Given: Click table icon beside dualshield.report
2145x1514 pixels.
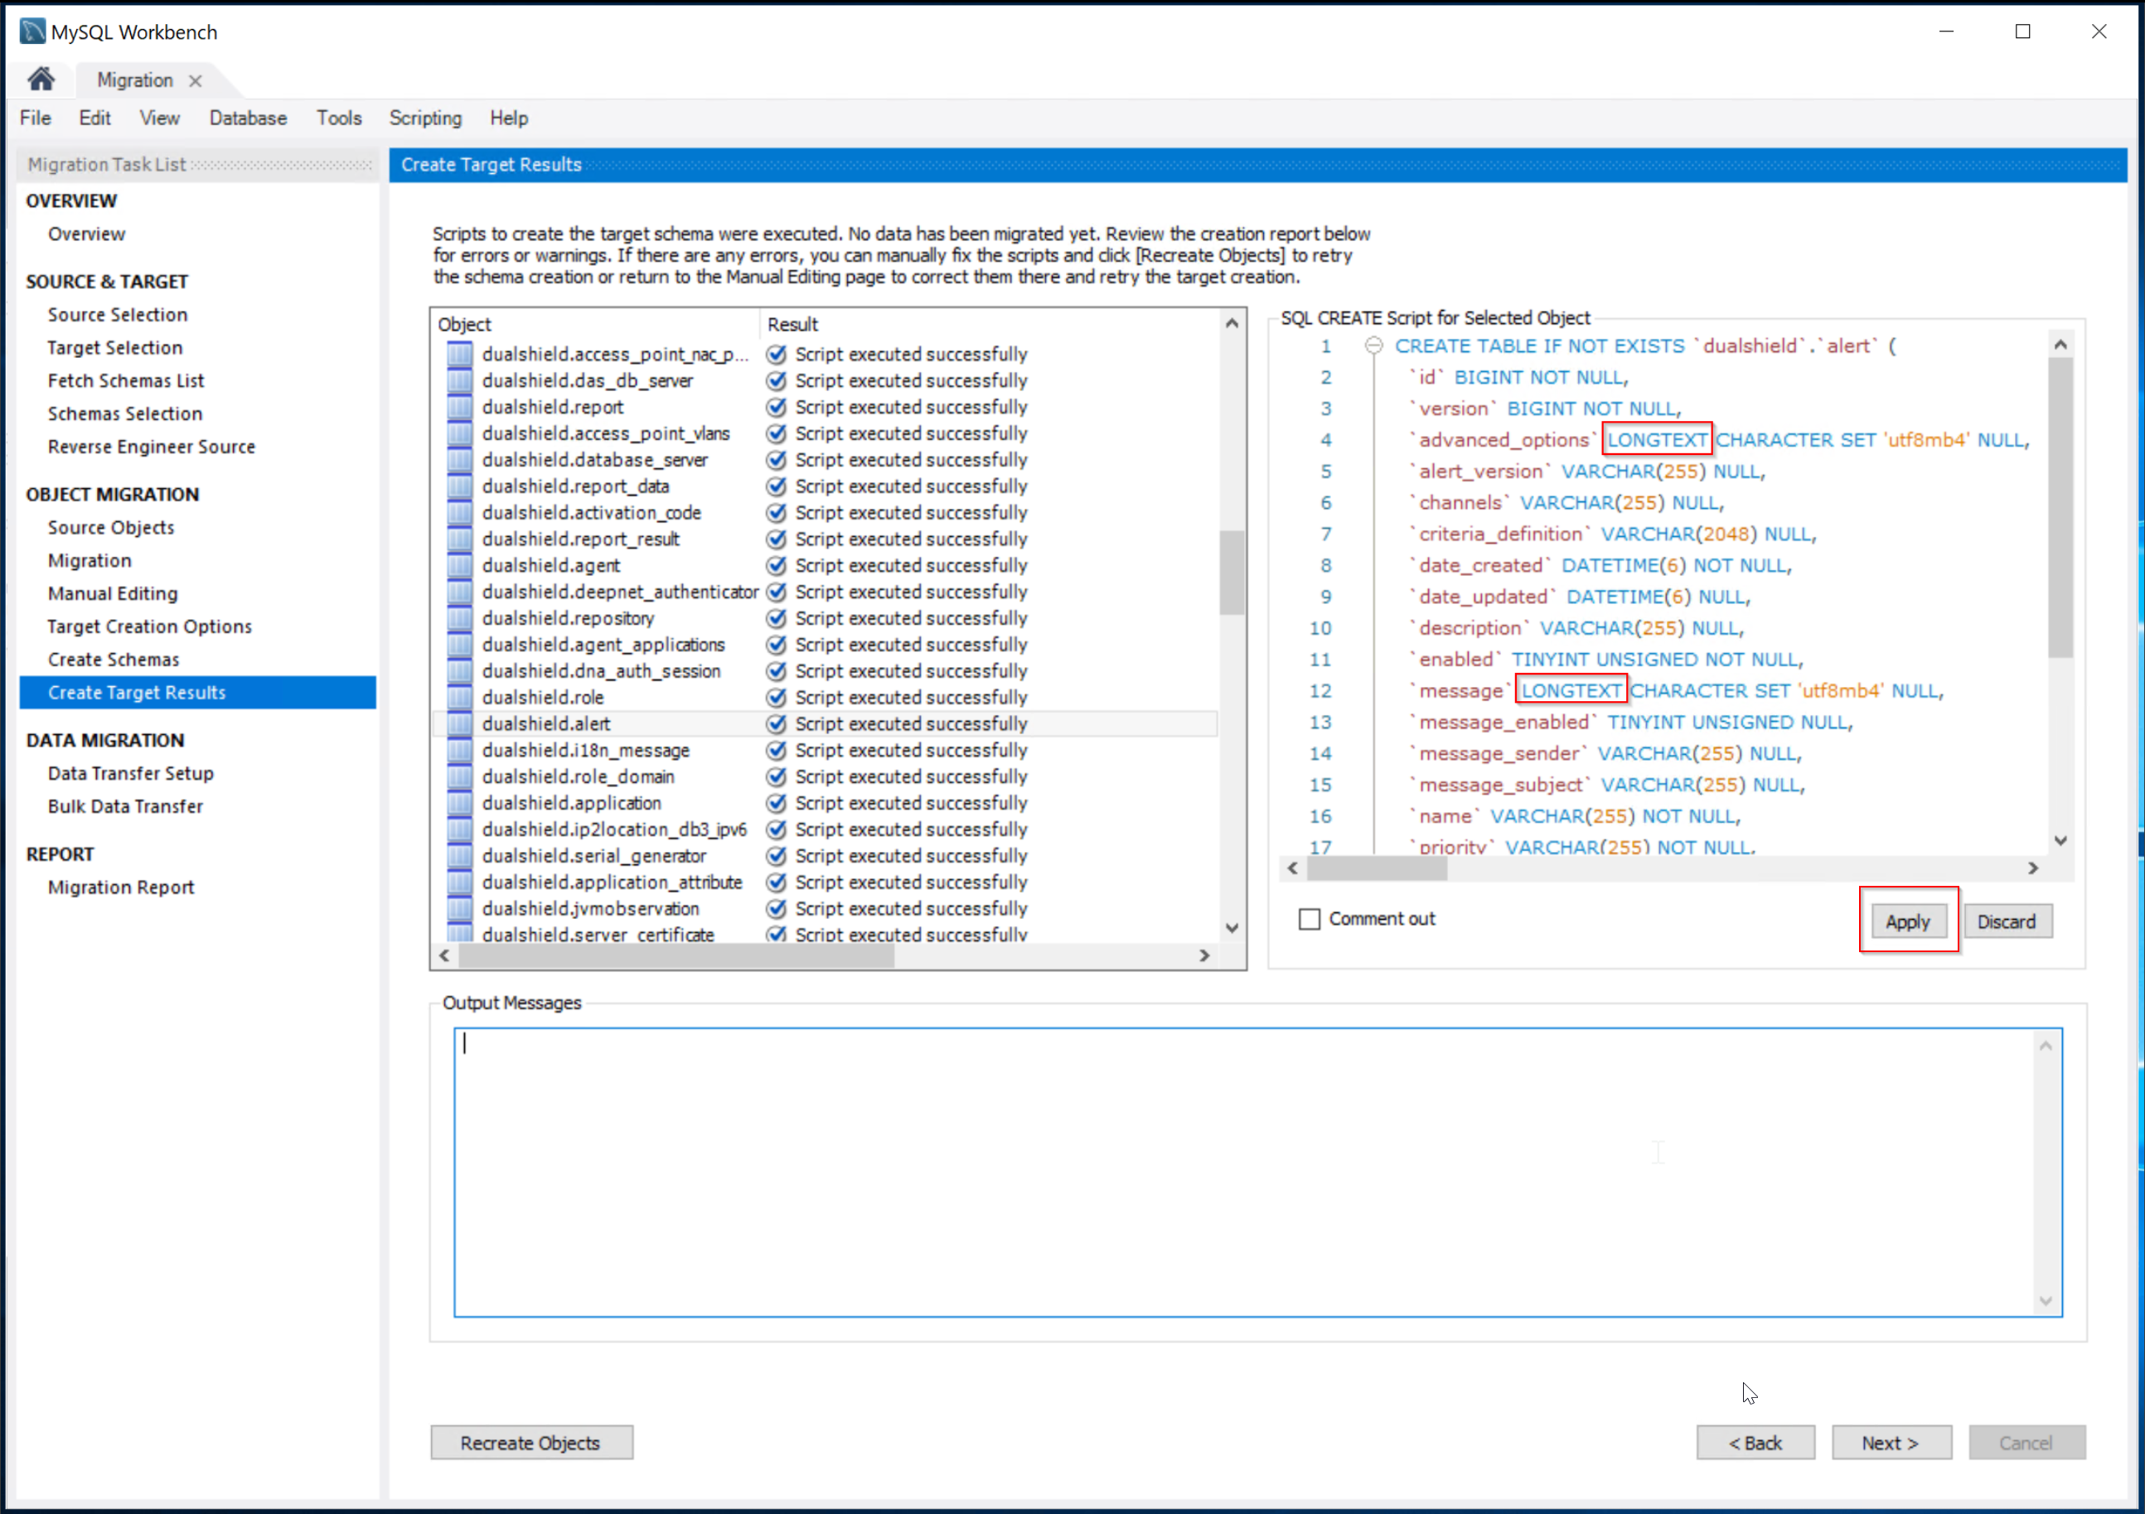Looking at the screenshot, I should [458, 407].
